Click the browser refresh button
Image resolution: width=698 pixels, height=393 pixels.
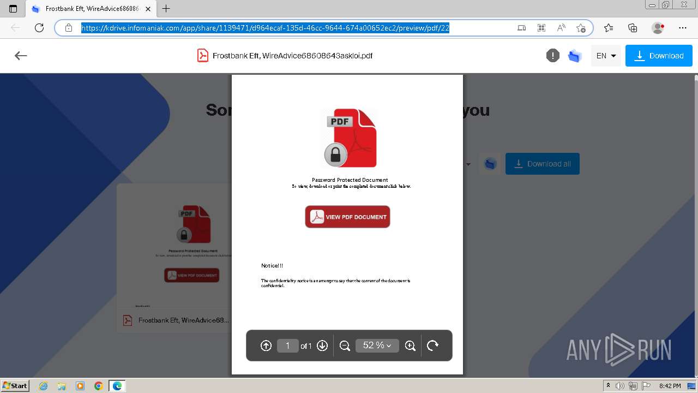pyautogui.click(x=39, y=28)
